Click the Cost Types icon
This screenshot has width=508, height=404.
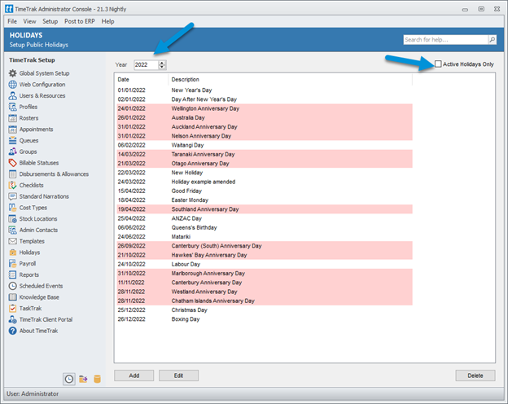[12, 208]
